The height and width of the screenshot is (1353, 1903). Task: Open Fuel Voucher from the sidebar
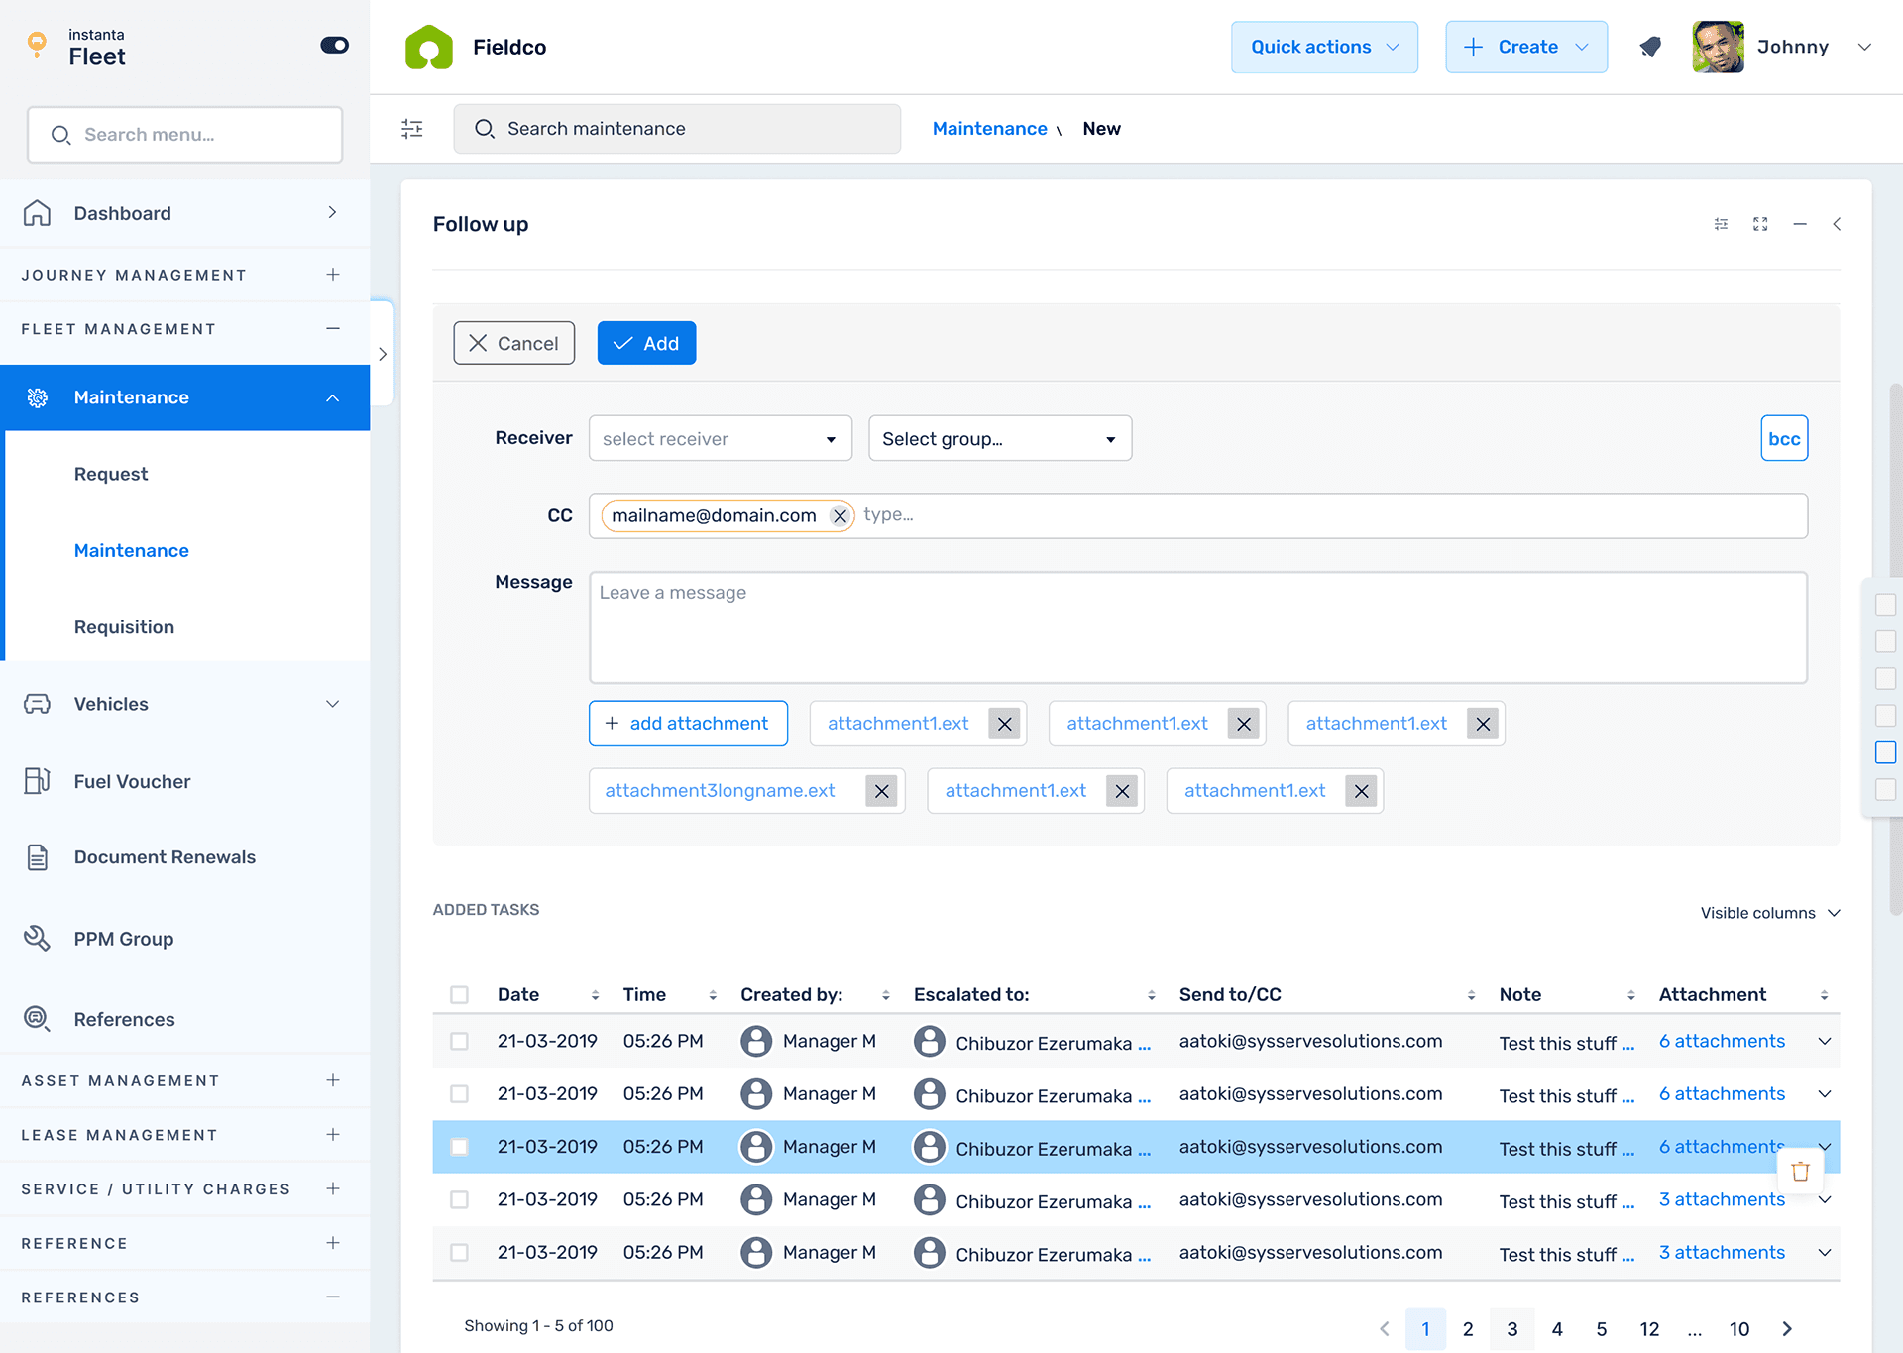(x=132, y=781)
